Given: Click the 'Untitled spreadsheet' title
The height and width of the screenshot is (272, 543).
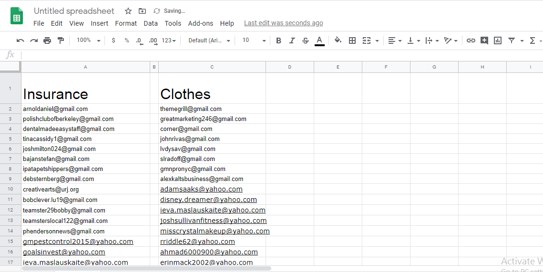Looking at the screenshot, I should 74,11.
